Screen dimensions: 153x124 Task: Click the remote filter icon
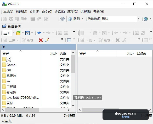pyautogui.click(x=104, y=33)
